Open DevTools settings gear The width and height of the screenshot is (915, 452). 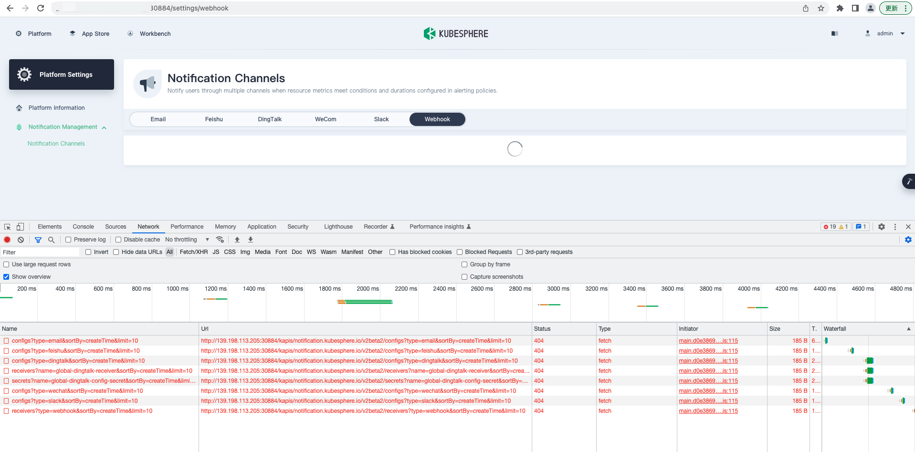pyautogui.click(x=881, y=226)
